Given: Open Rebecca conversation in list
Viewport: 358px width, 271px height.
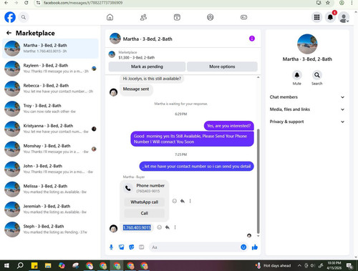Looking at the screenshot, I should tap(50, 89).
